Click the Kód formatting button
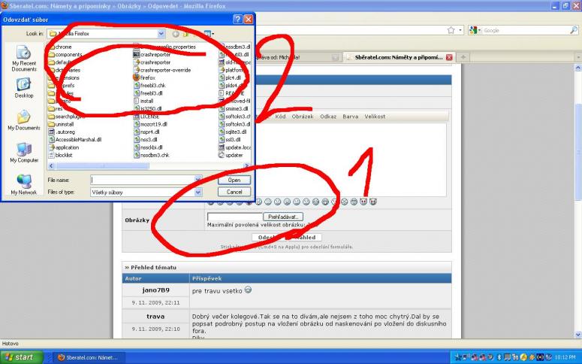 (280, 117)
